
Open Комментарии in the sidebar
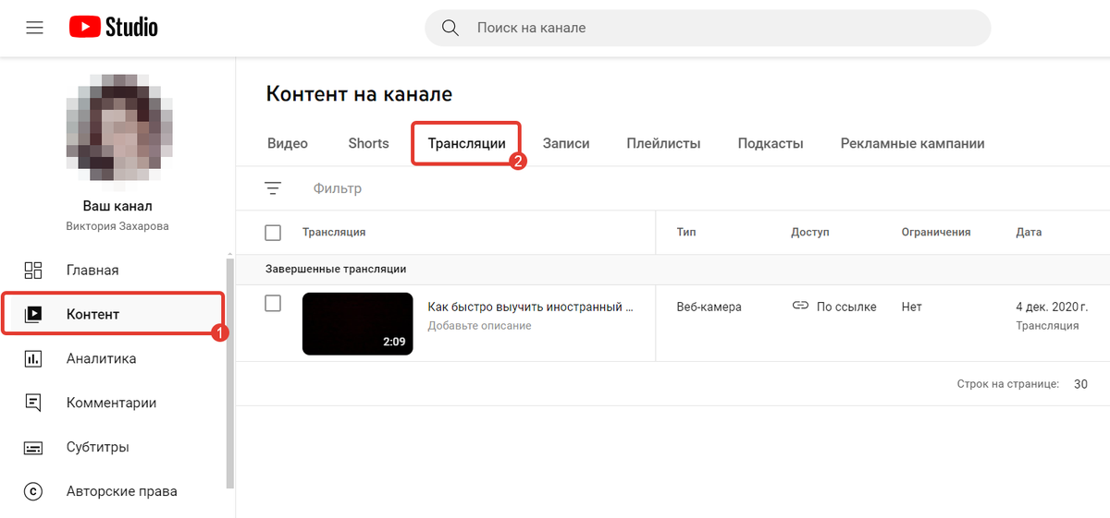click(x=113, y=403)
